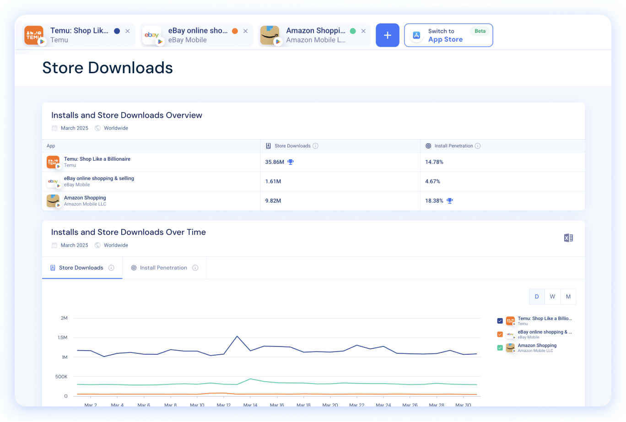Click the plus button to add an app
Screen dimensions: 626x422
387,35
